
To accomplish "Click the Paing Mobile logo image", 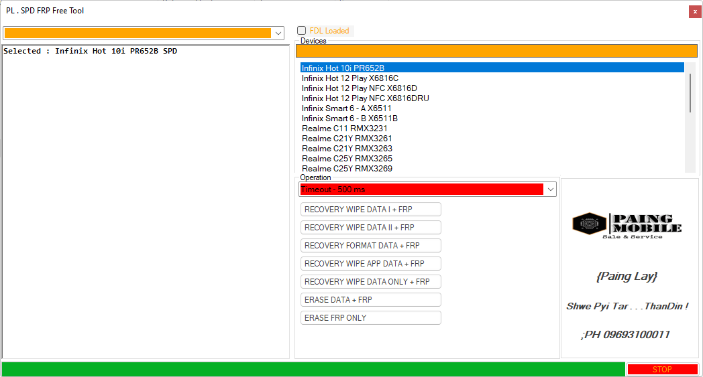I will tap(627, 225).
